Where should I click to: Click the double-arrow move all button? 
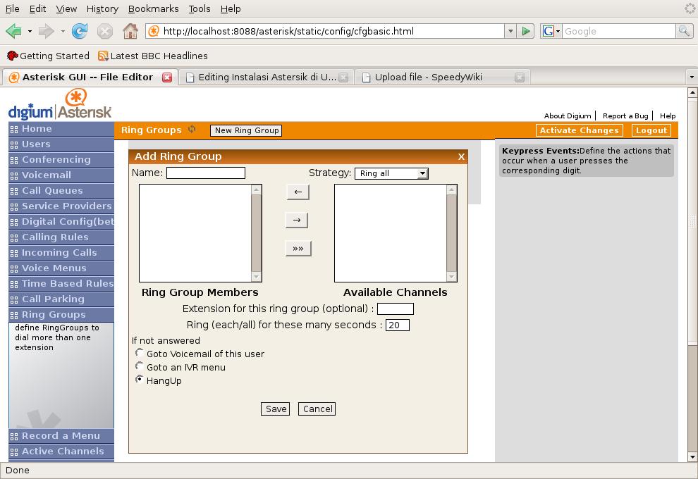(x=298, y=248)
